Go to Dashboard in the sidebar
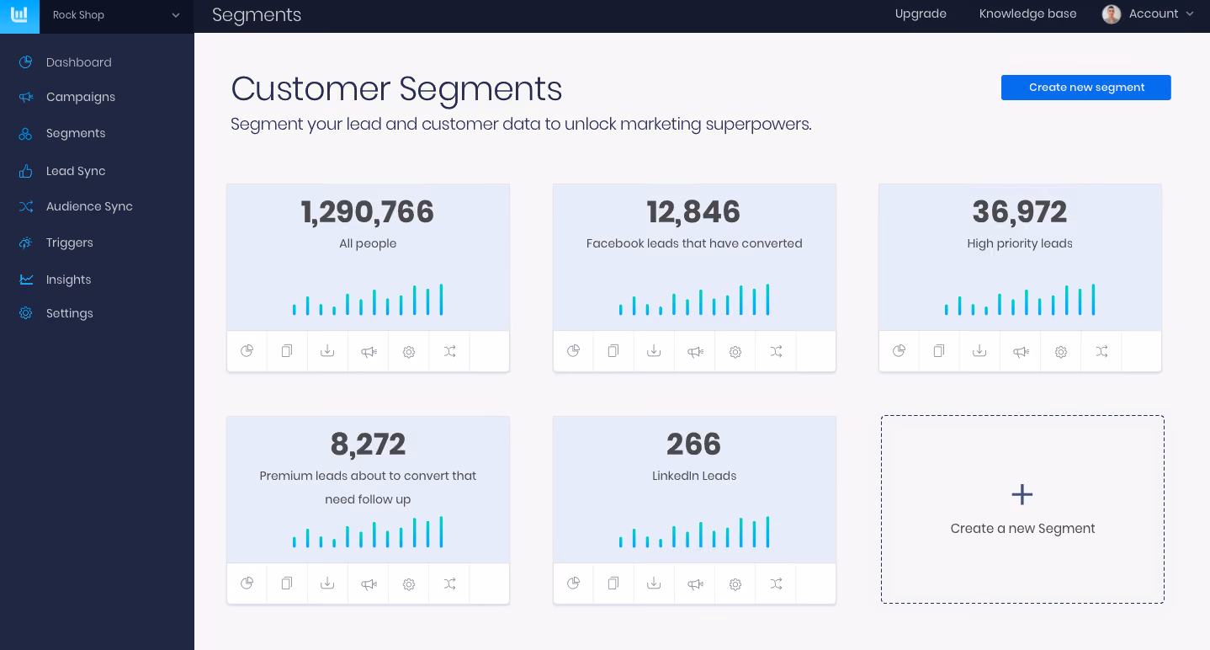The image size is (1210, 650). pos(79,62)
